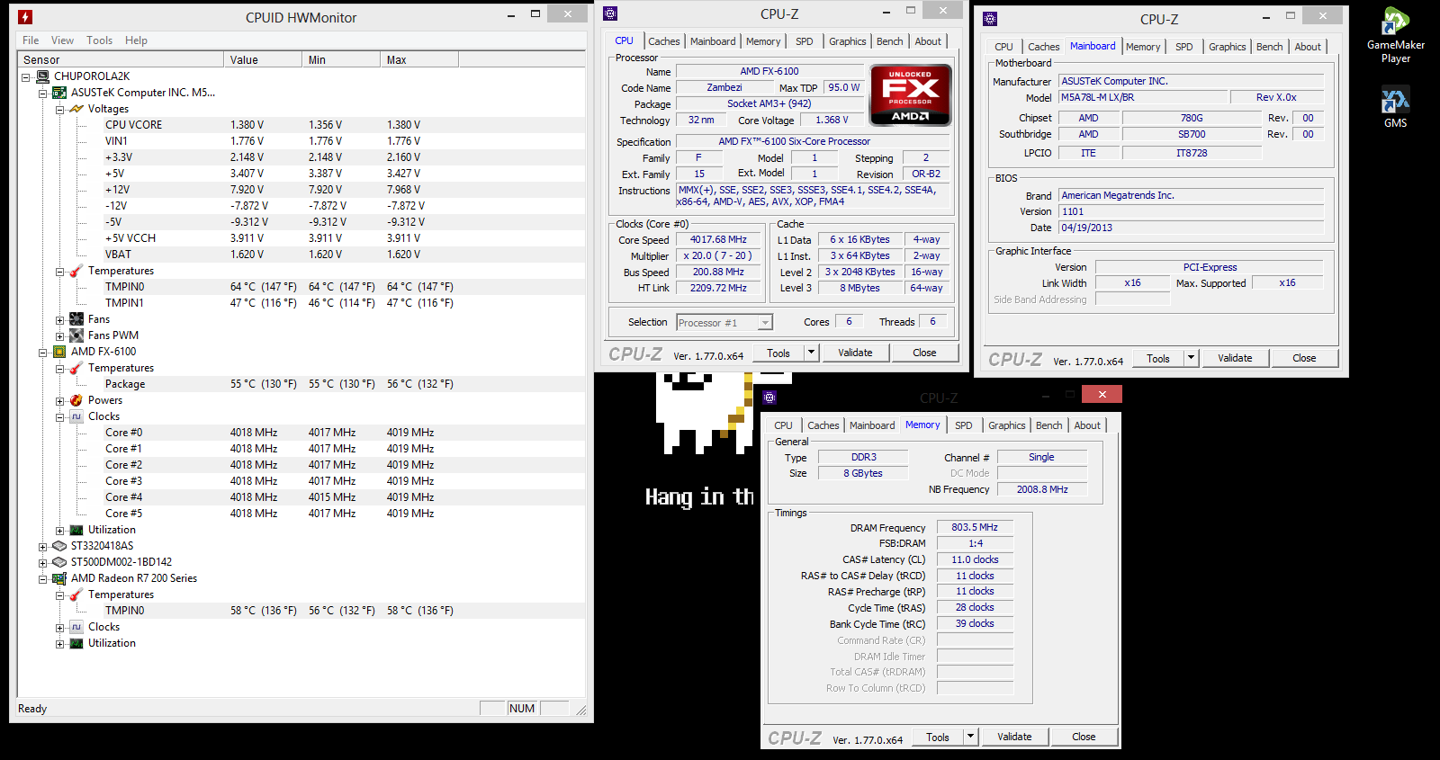Click the AMD FX-6100 chip icon
1440x760 pixels.
click(x=59, y=352)
